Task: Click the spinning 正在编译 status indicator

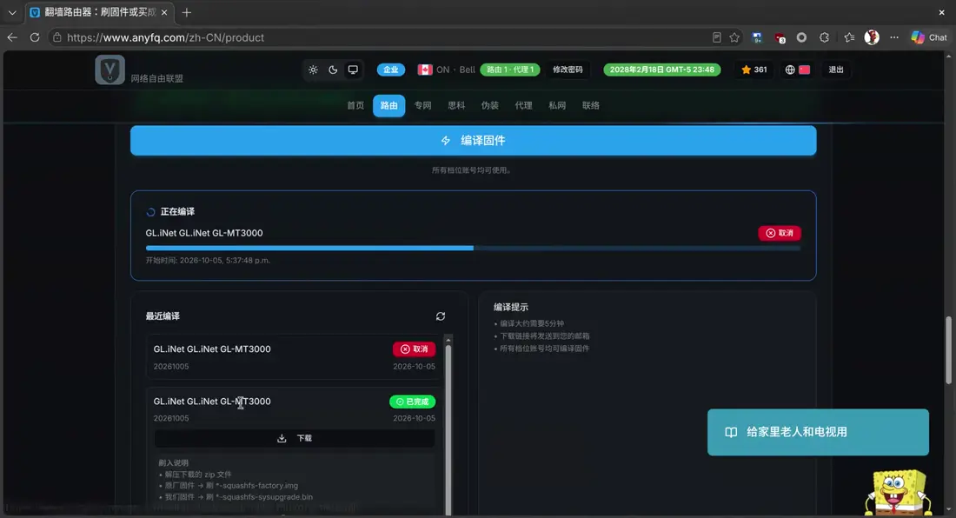Action: pos(150,212)
